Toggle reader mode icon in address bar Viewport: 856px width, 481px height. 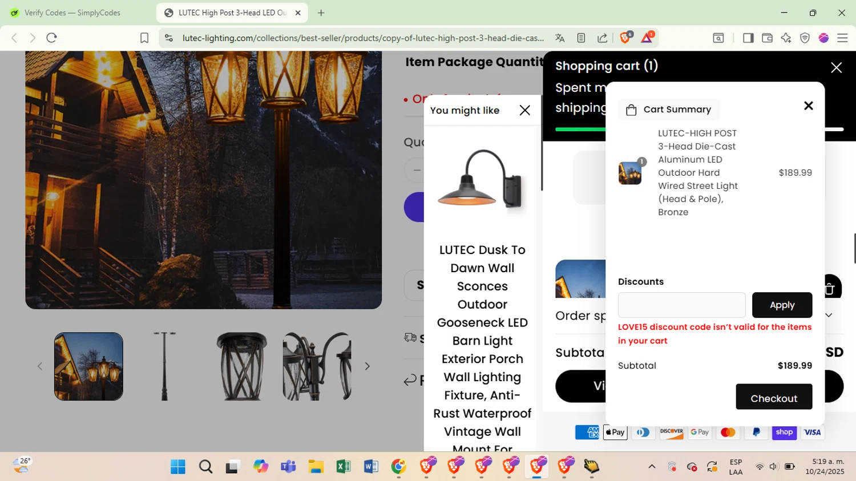pos(581,38)
